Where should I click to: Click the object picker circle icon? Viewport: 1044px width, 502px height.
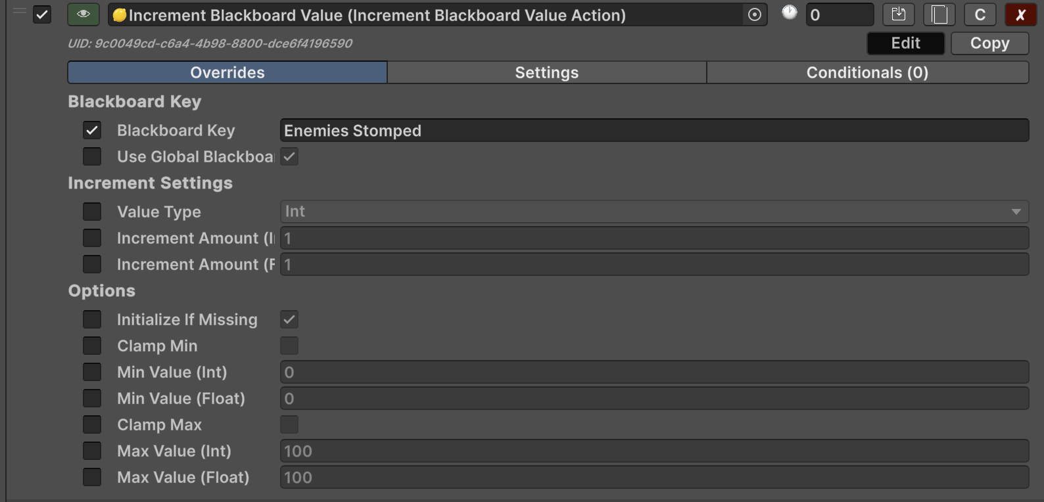coord(755,14)
